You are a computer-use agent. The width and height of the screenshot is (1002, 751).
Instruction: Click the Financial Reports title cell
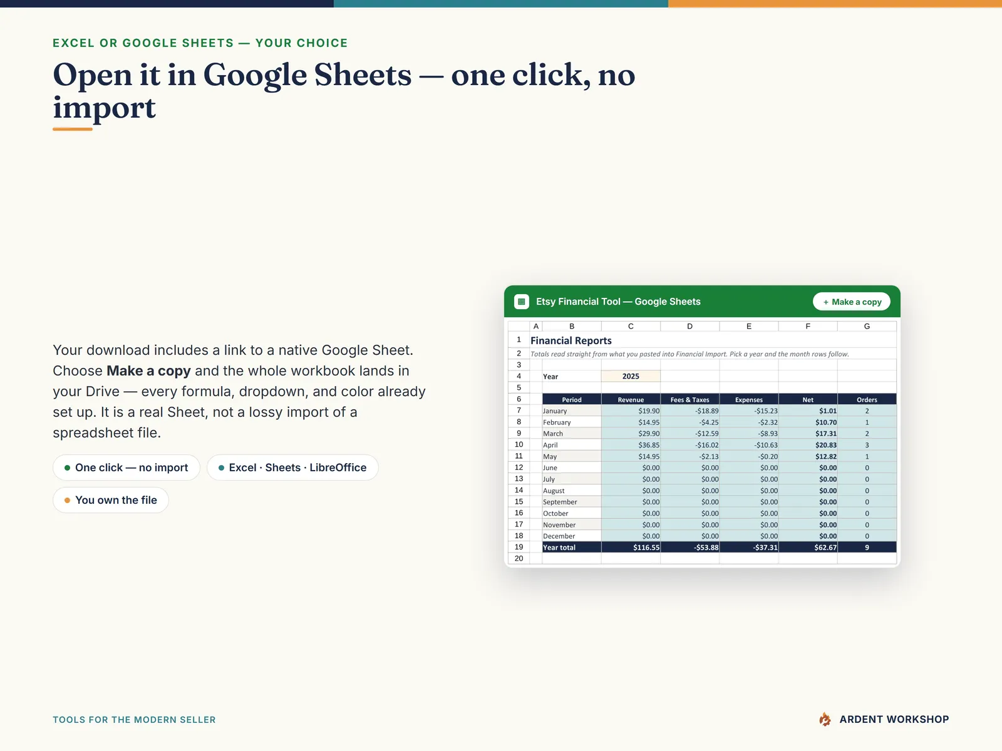571,340
